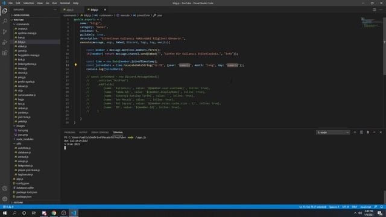Open kick.js in the explorer

[21, 60]
